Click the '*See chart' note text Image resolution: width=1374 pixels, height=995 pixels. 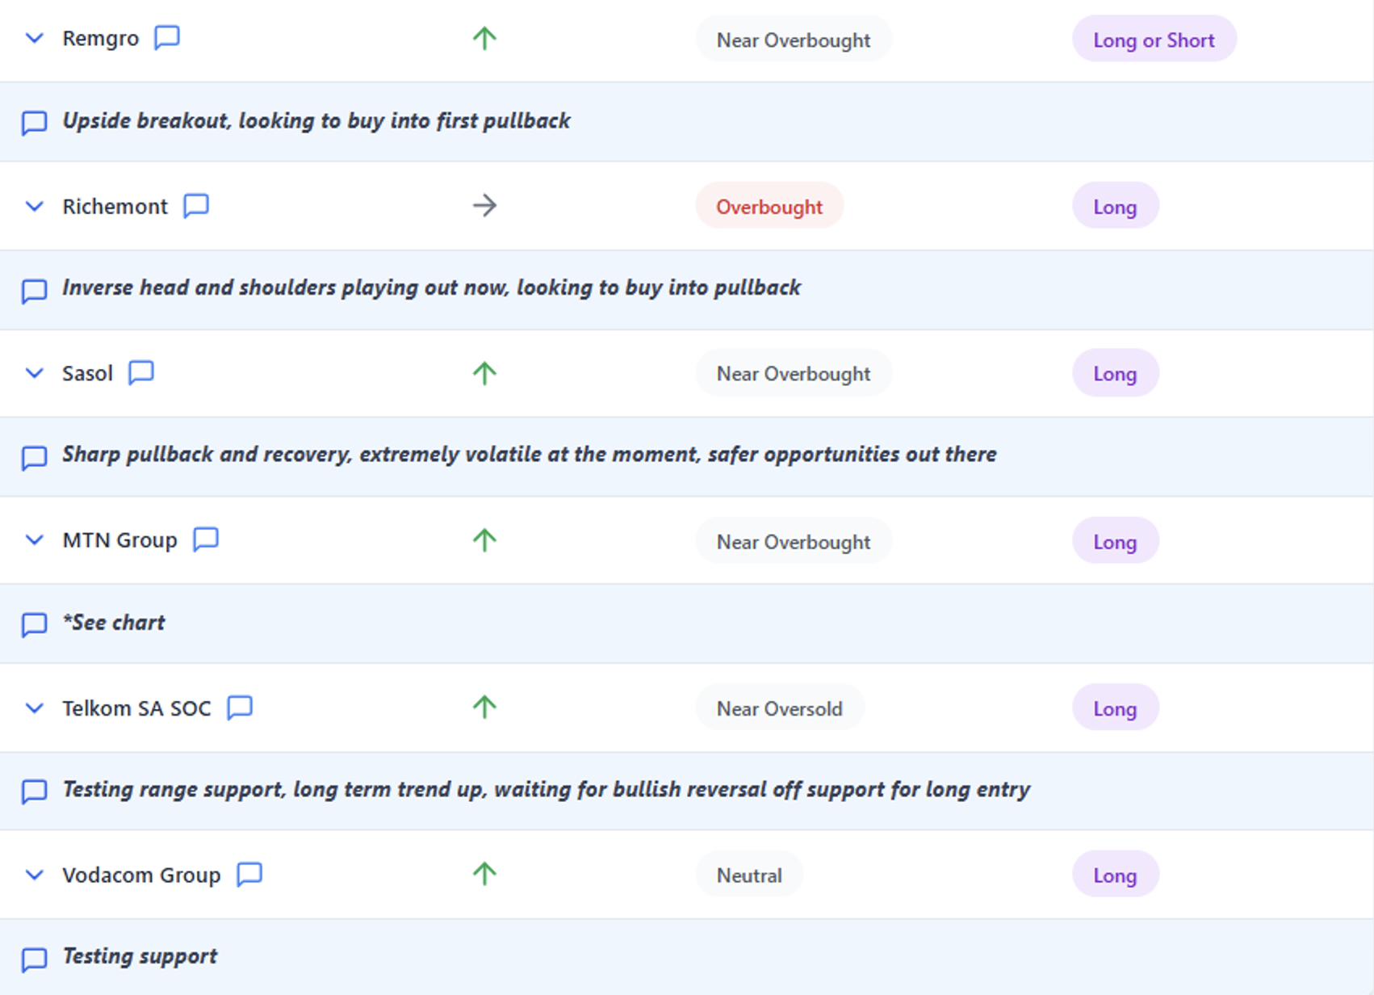tap(114, 623)
